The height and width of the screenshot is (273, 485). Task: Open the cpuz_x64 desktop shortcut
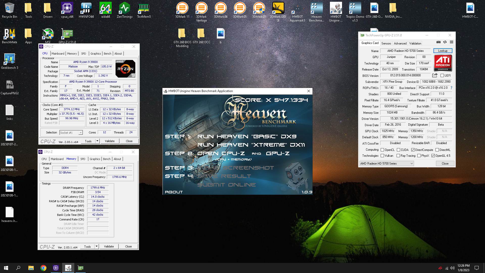[67, 10]
